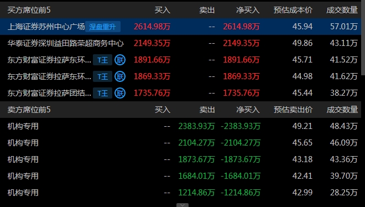The height and width of the screenshot is (207, 365).
Task: Click the estimated sell price 42.99
Action: coord(303,193)
